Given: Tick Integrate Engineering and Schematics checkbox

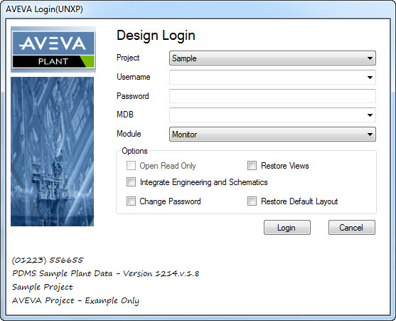Looking at the screenshot, I should (x=131, y=182).
